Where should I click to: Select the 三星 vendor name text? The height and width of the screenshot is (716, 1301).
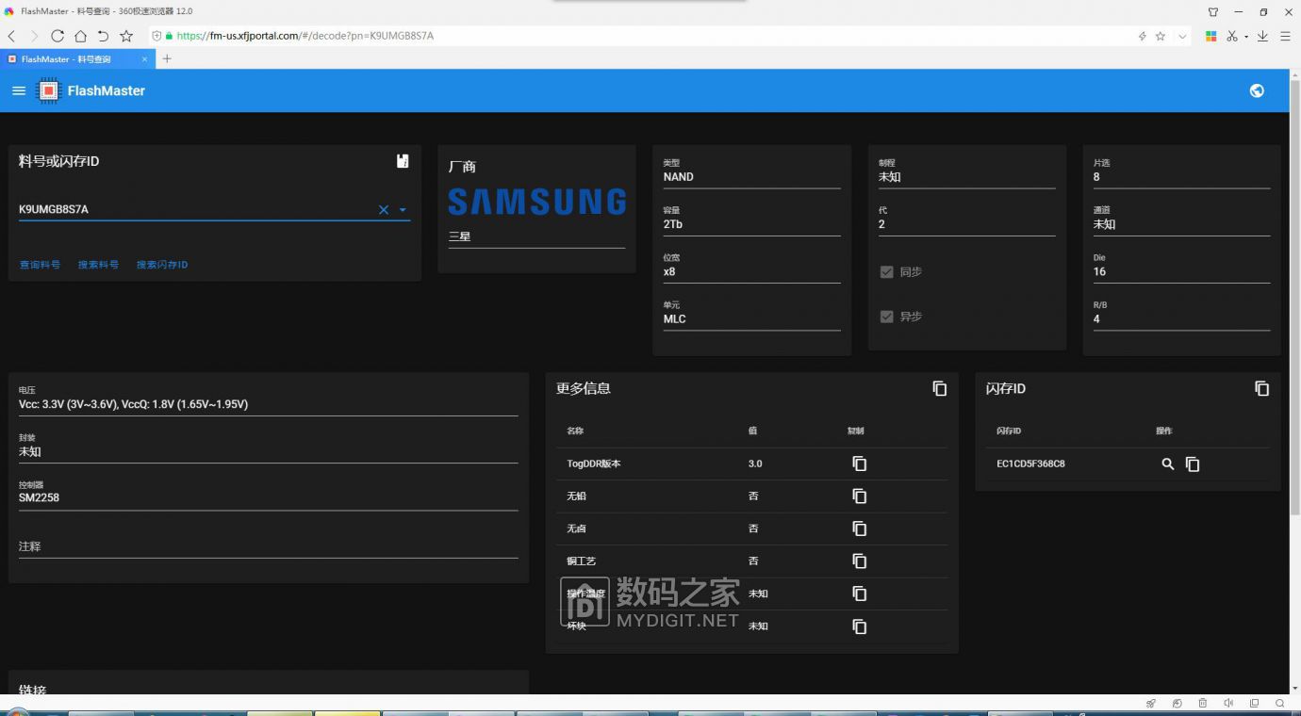point(459,236)
